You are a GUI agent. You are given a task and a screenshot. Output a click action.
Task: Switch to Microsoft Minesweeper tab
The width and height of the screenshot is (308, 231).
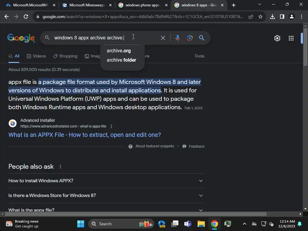click(87, 5)
